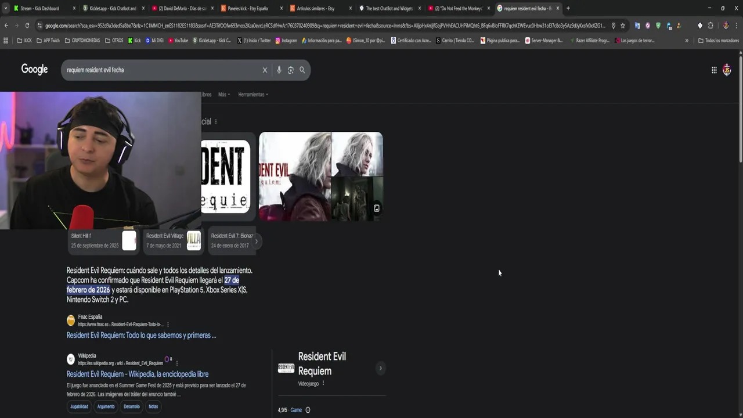Open the apps grid in bookmarks bar
This screenshot has width=743, height=418.
[6, 41]
